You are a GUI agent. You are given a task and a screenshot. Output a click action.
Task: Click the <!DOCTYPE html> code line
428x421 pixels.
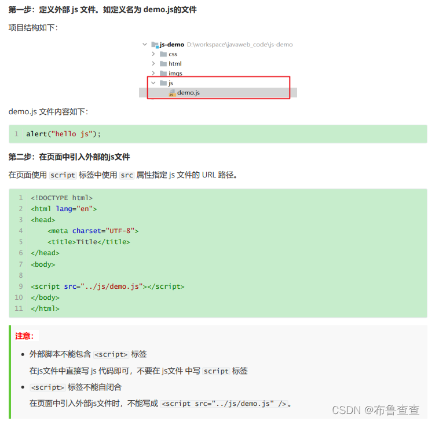tap(62, 198)
